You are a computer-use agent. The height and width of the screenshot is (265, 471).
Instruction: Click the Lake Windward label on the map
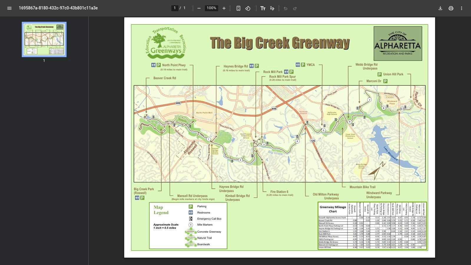pos(391,153)
